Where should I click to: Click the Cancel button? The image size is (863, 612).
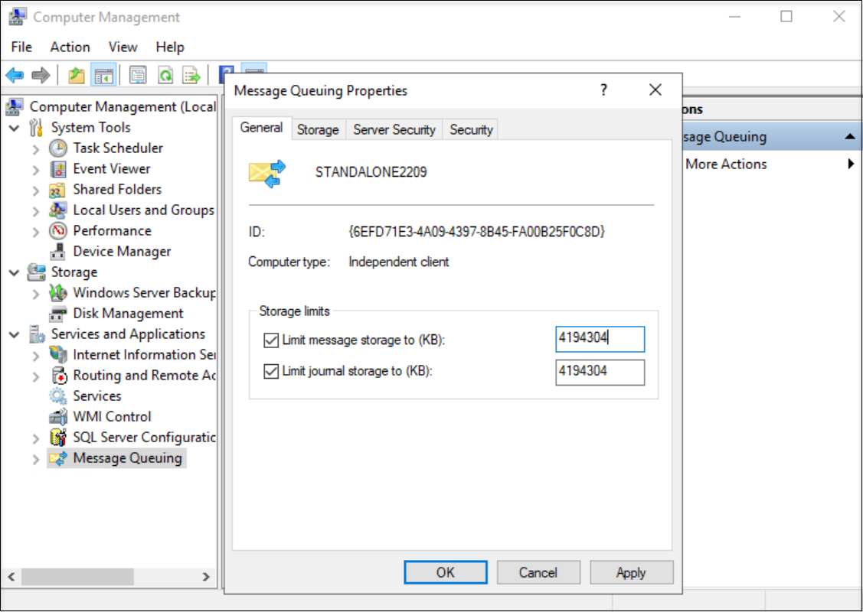point(538,571)
